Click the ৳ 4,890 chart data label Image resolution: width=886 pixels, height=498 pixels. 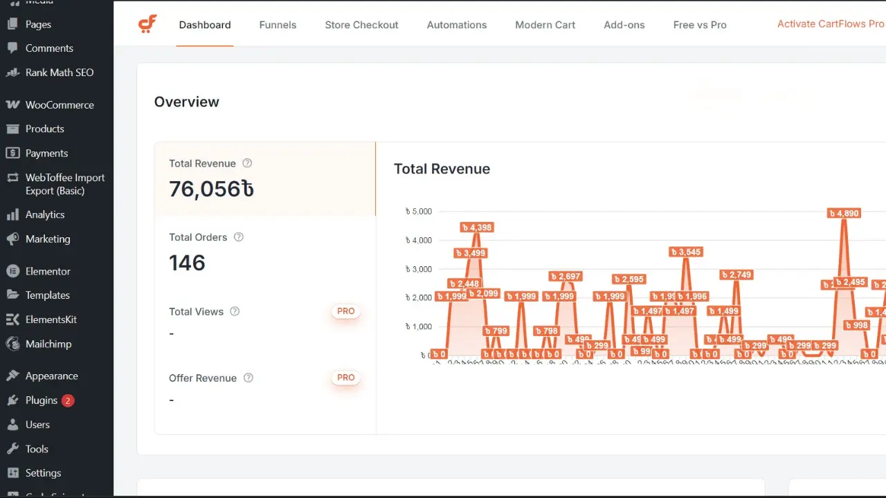coord(844,214)
